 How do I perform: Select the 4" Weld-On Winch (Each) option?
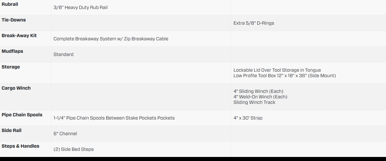[x=260, y=97]
